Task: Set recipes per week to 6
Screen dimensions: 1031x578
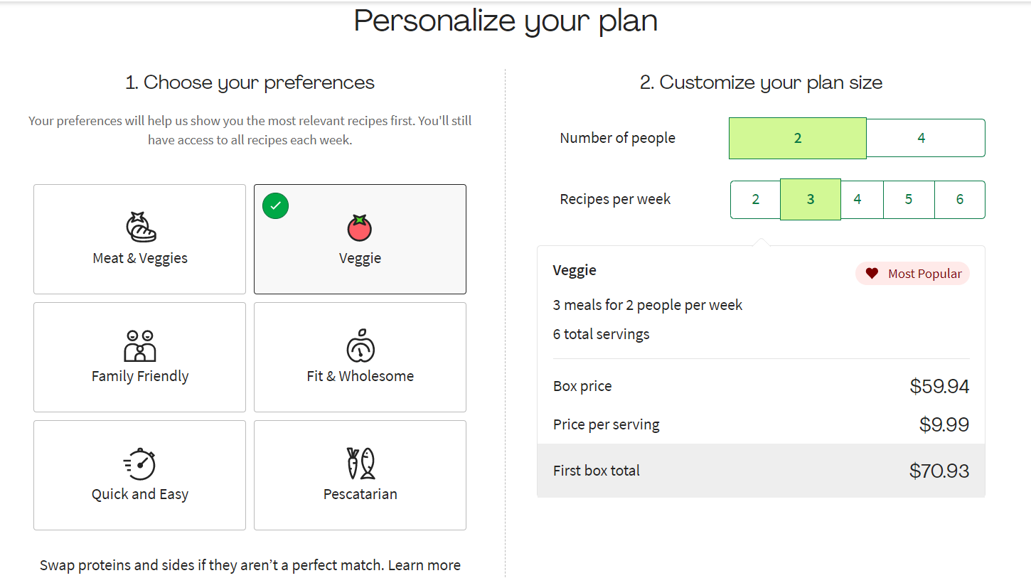Action: (959, 200)
